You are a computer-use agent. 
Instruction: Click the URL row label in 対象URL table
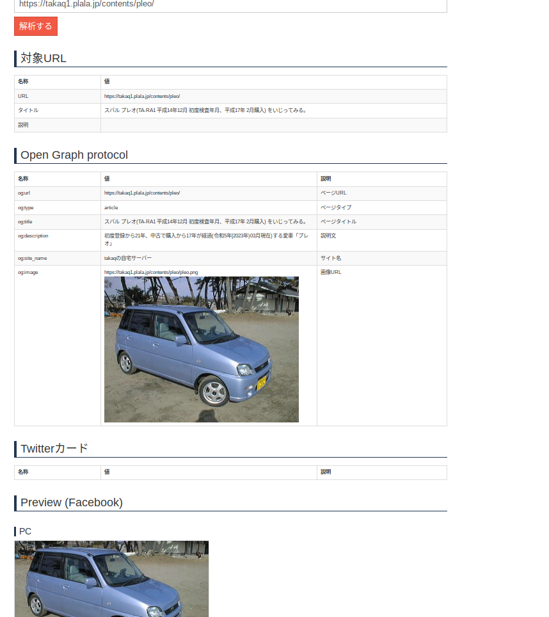[23, 97]
